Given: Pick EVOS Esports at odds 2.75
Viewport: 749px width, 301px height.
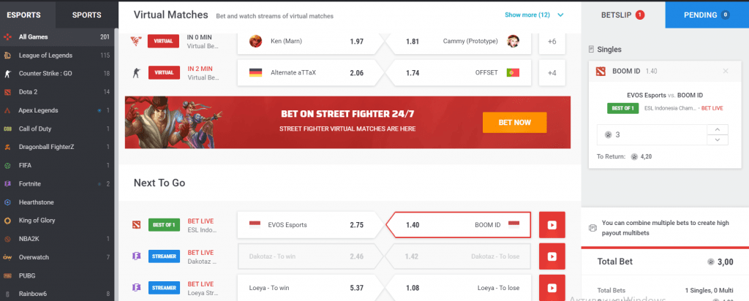Looking at the screenshot, I should click(x=310, y=225).
